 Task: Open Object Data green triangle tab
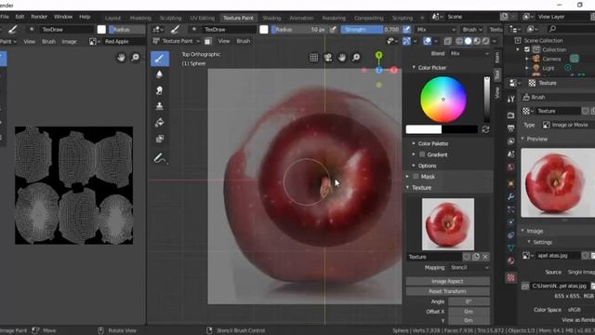coord(510,248)
